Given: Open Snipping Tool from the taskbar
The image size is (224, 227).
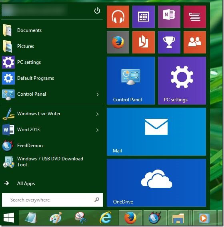Looking at the screenshot, I should pyautogui.click(x=81, y=217).
